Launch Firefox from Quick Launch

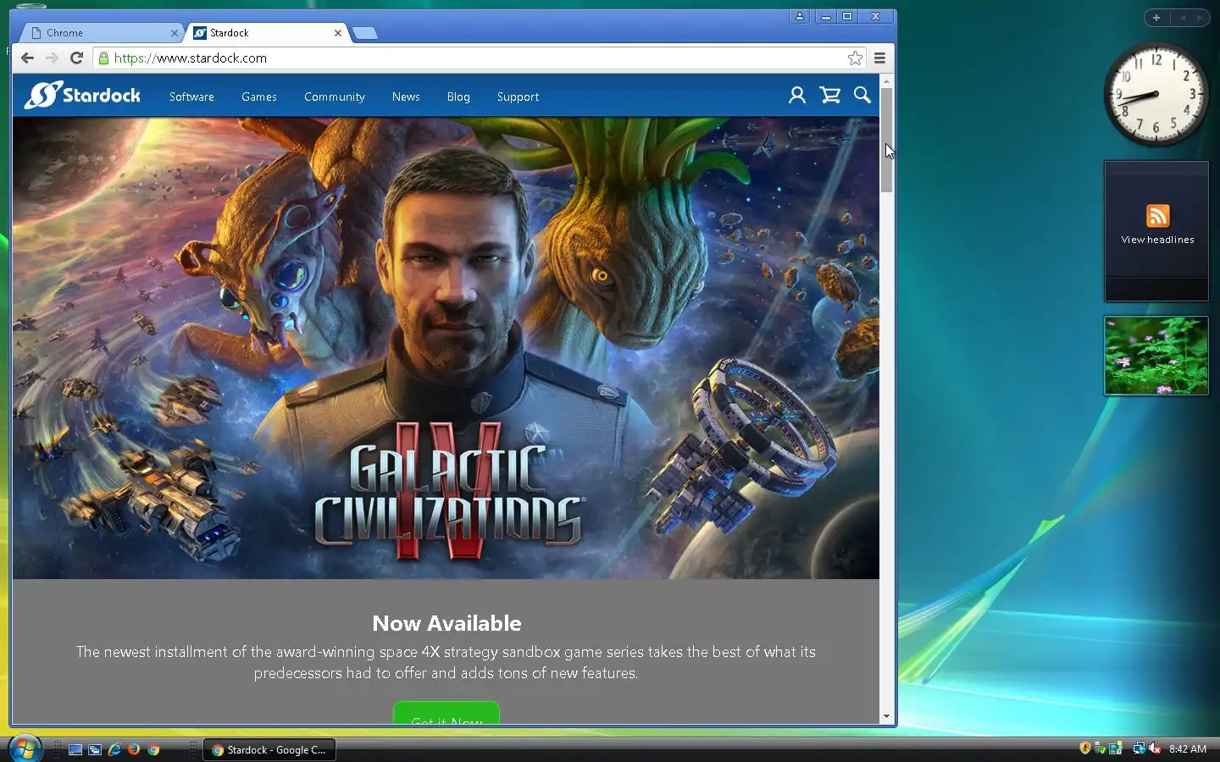click(134, 749)
